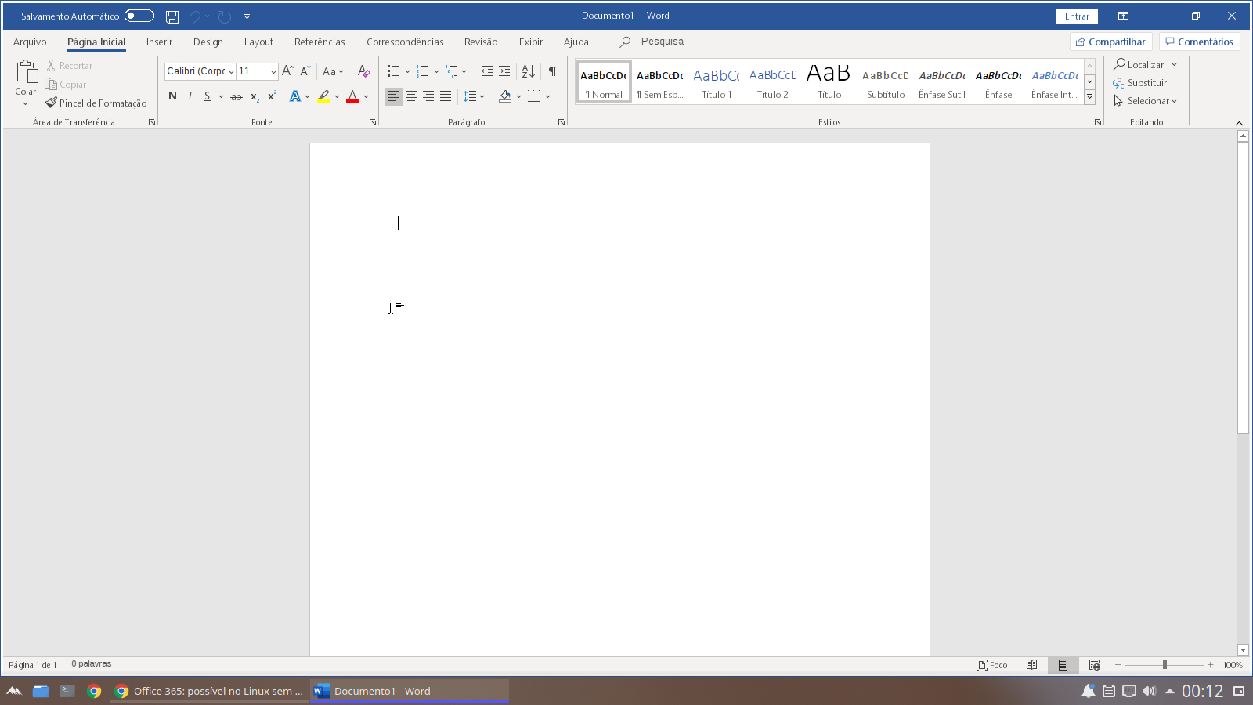
Task: Open the font name dropdown
Action: pyautogui.click(x=231, y=71)
